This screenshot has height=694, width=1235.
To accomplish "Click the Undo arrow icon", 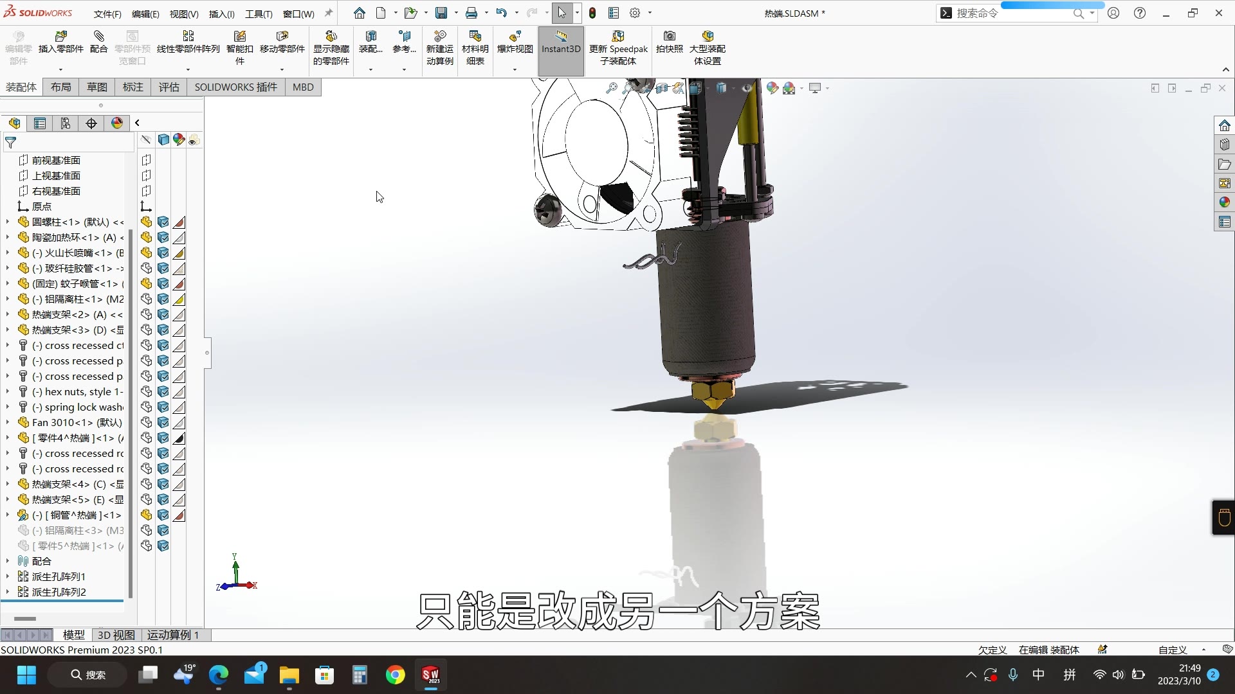I will tap(502, 13).
